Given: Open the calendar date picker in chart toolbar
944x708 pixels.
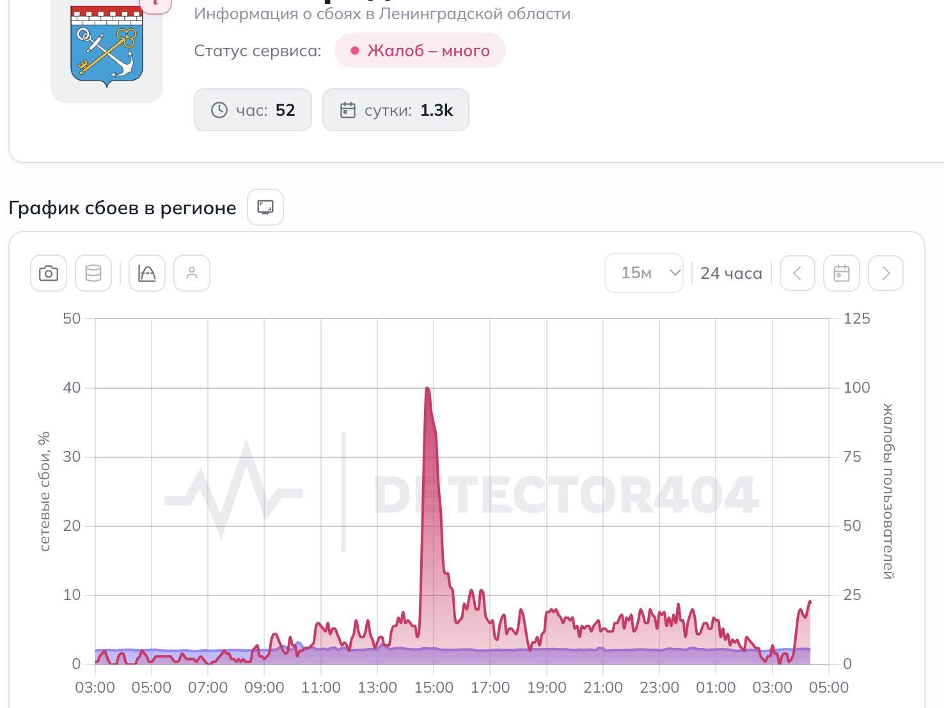Looking at the screenshot, I should click(x=842, y=273).
